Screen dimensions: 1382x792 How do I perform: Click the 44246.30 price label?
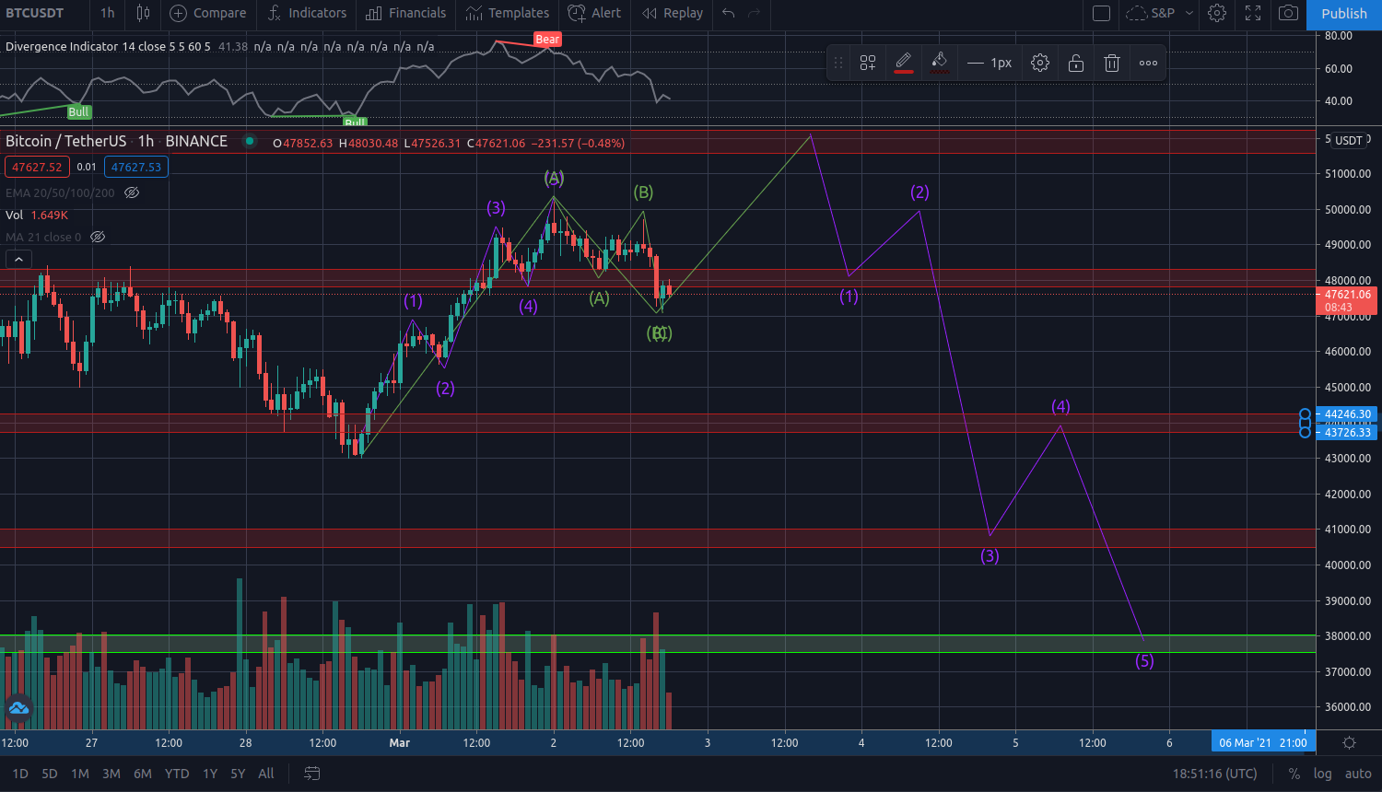coord(1347,414)
